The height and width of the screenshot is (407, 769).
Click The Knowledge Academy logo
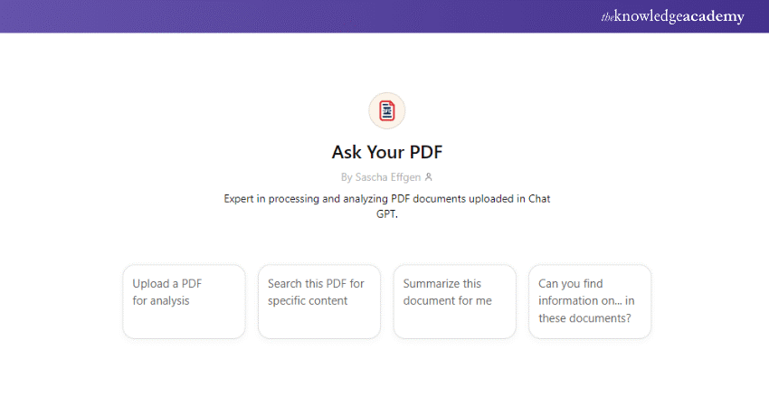tap(672, 16)
